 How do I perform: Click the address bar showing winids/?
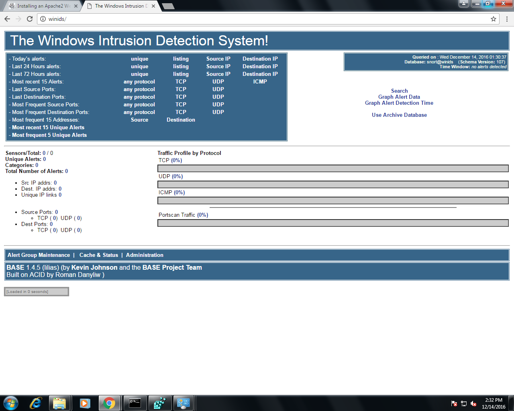coord(265,19)
